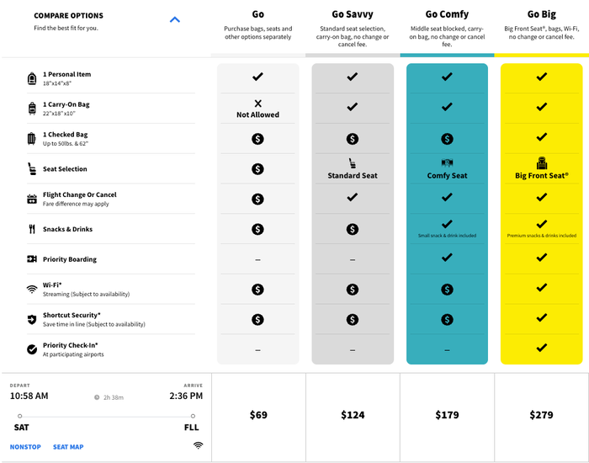Viewport: 589px width, 463px height.
Task: Click the Standard Seat icon in Go Savvy
Action: coord(353,163)
